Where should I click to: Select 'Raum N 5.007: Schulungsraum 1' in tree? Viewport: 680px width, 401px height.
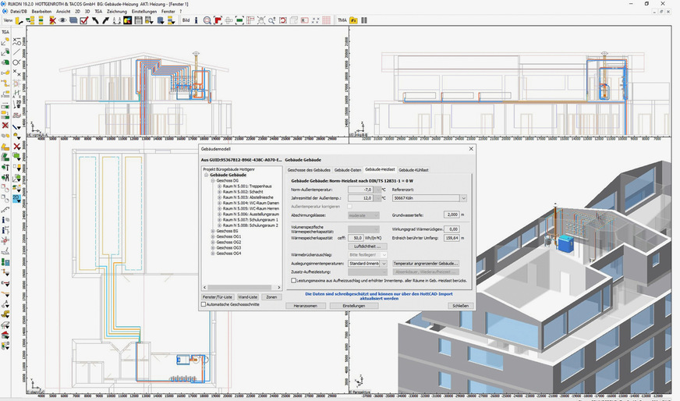tap(250, 220)
